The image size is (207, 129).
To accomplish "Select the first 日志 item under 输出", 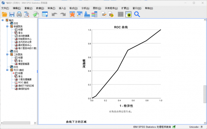I will coord(16,23).
